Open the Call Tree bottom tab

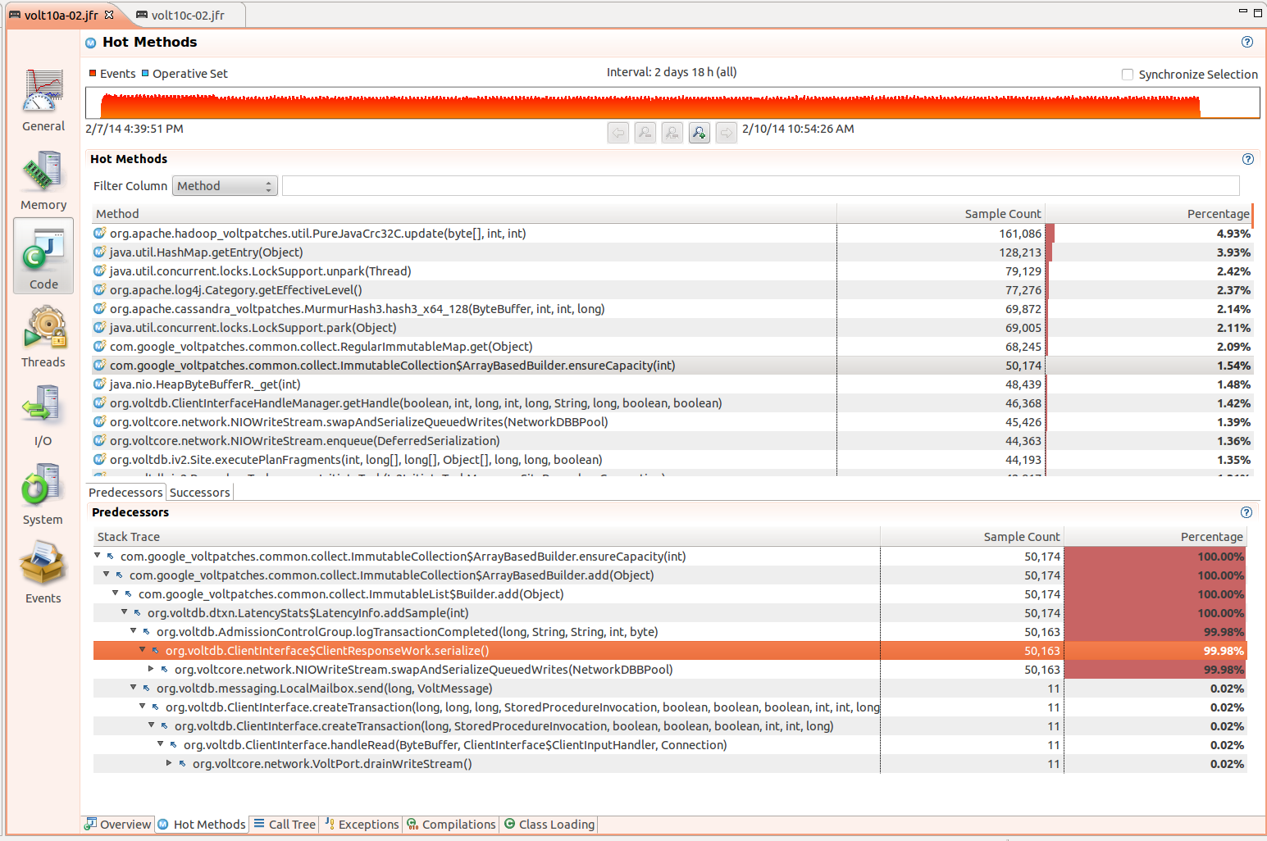click(x=285, y=825)
